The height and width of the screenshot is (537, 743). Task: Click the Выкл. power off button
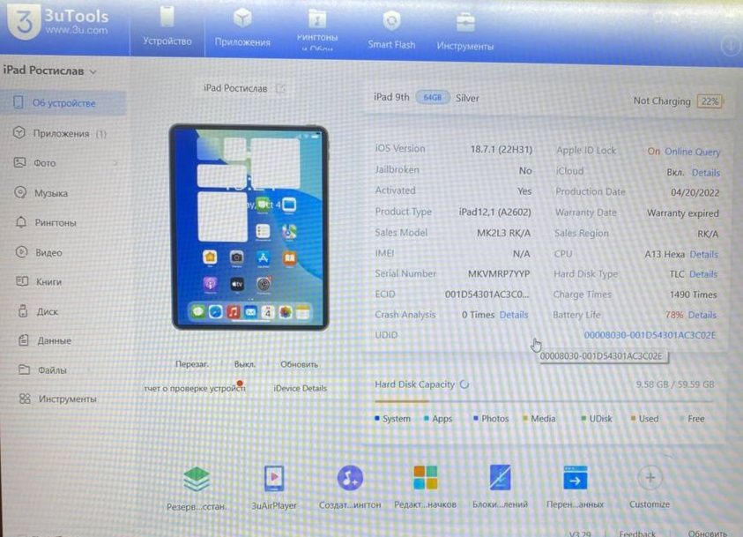coord(244,364)
